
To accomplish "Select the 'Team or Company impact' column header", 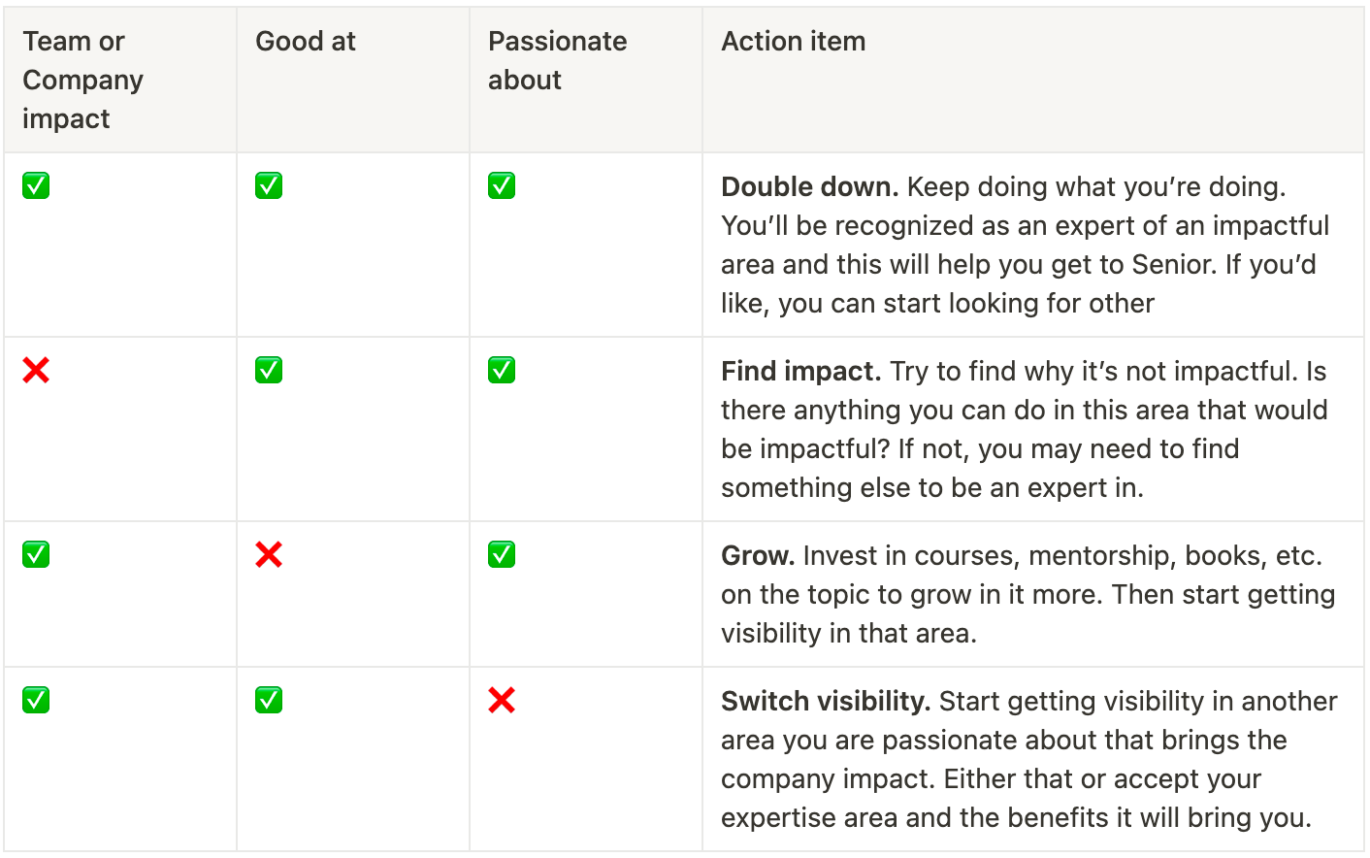I will point(120,80).
